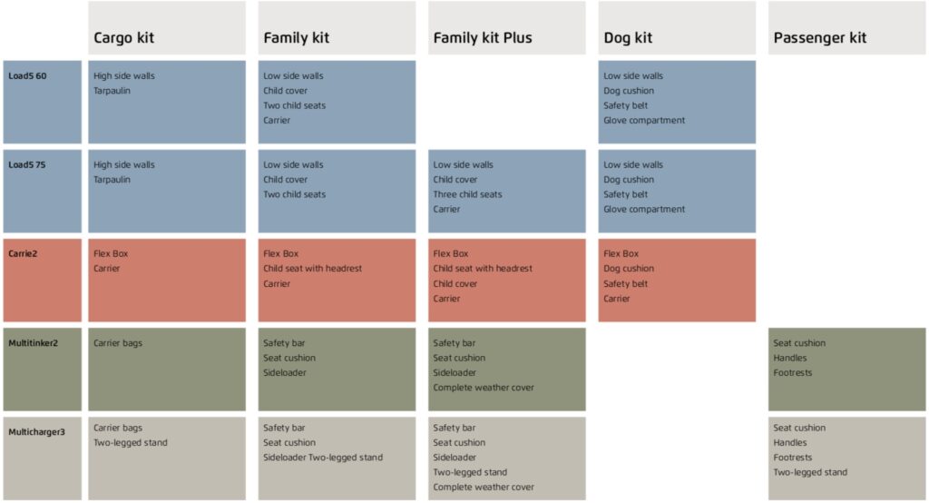Click the Load5 60 row label
This screenshot has width=929, height=503.
pyautogui.click(x=42, y=102)
